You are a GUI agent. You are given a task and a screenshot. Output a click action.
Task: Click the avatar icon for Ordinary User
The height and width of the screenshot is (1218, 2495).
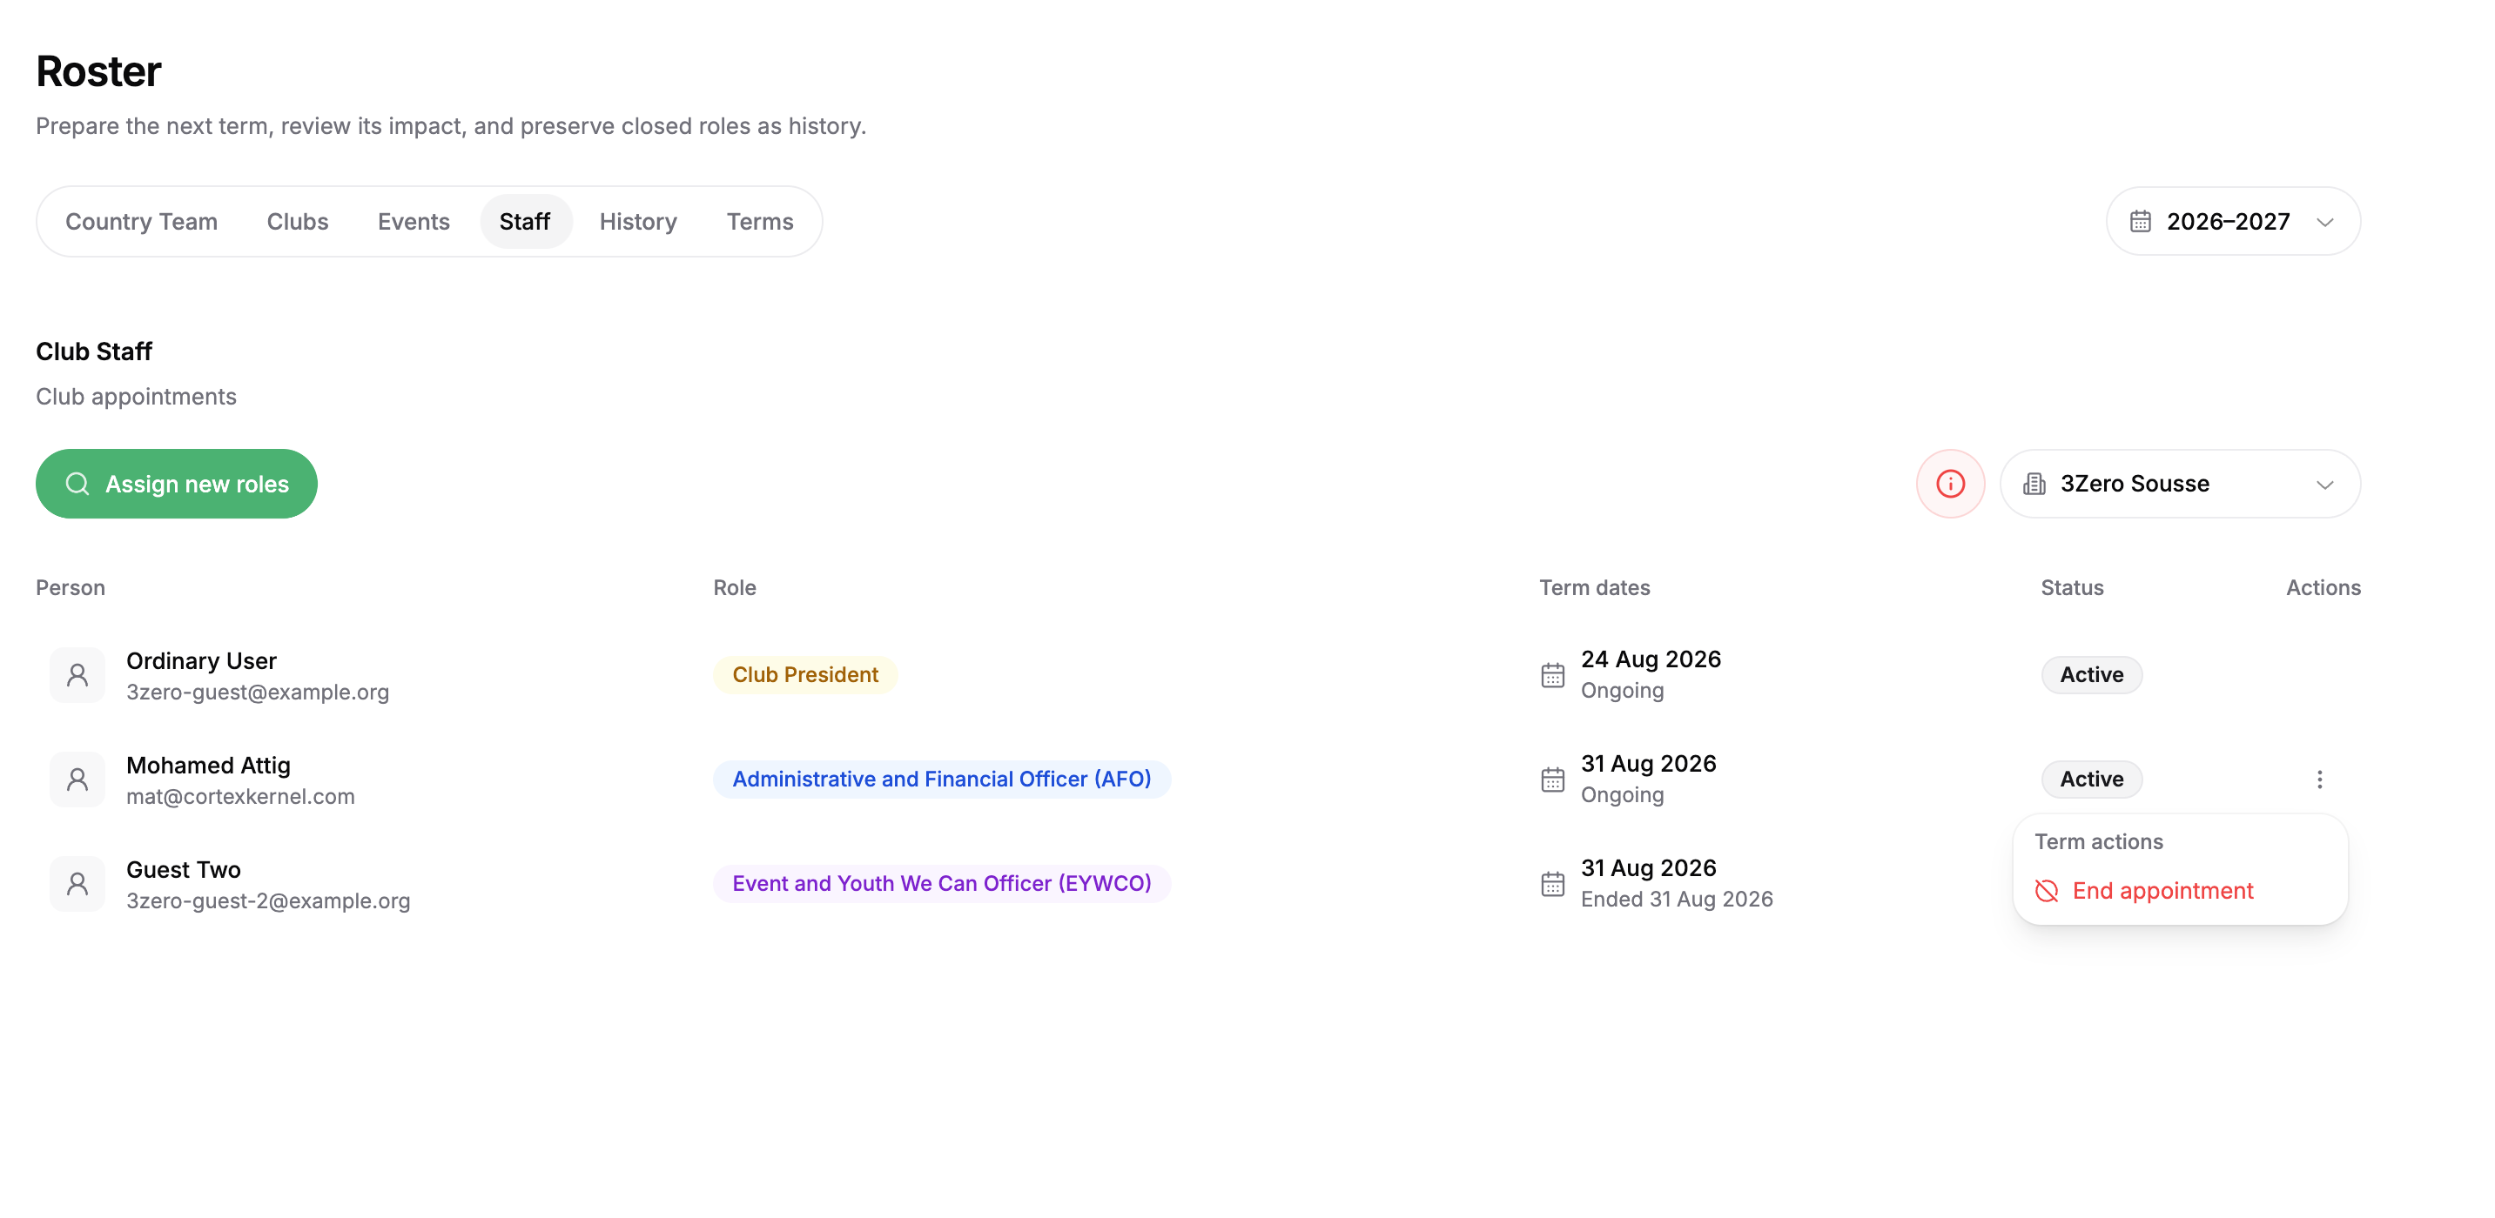point(77,675)
